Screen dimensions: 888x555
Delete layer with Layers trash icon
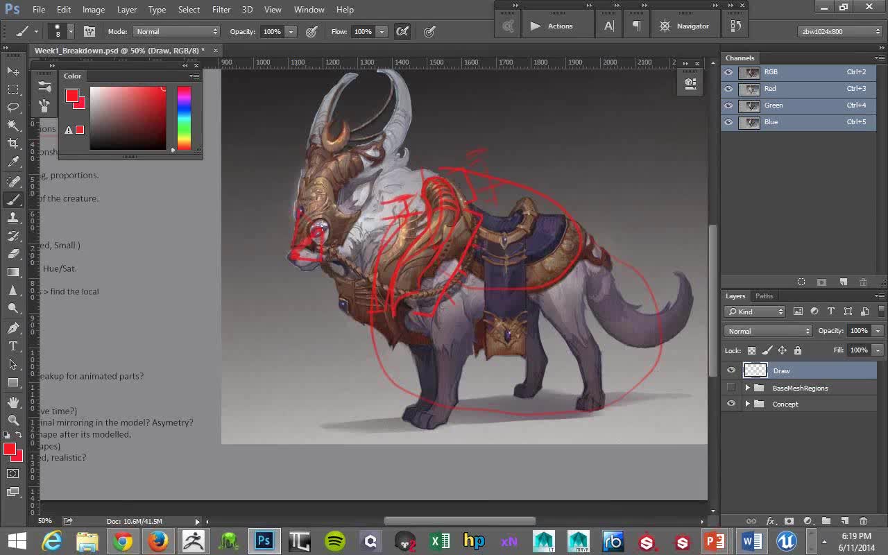[863, 521]
